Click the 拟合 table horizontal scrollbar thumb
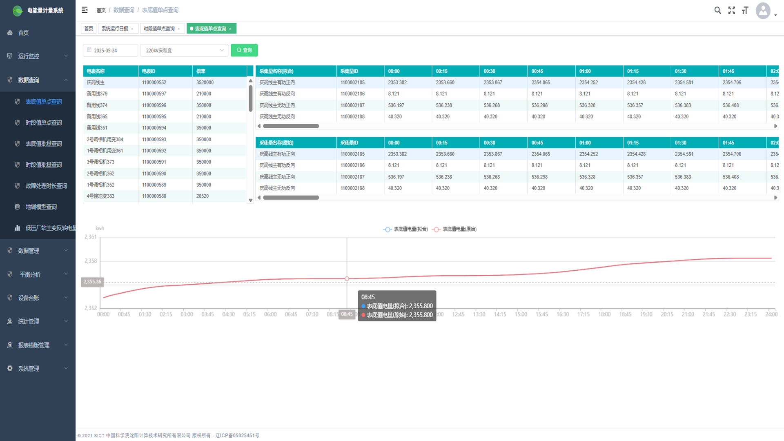The height and width of the screenshot is (441, 784). pyautogui.click(x=291, y=126)
